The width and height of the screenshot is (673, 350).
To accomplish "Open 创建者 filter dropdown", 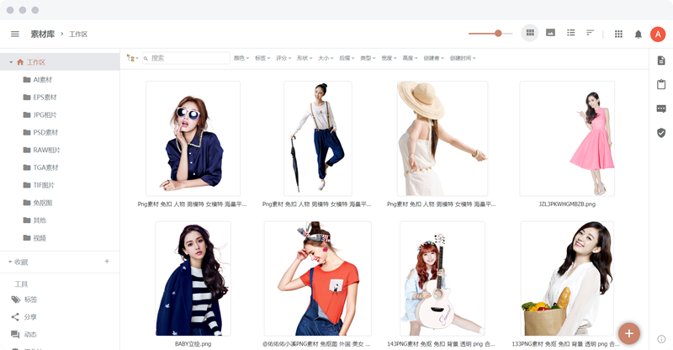I will (x=433, y=58).
